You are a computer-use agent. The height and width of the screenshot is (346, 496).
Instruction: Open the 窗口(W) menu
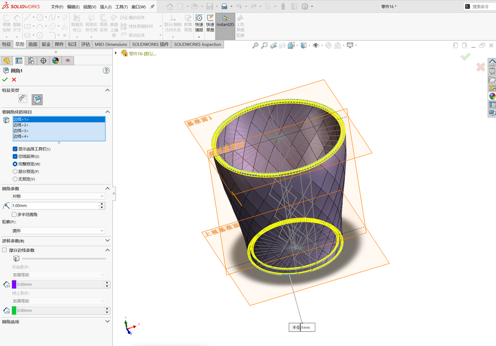coord(139,7)
